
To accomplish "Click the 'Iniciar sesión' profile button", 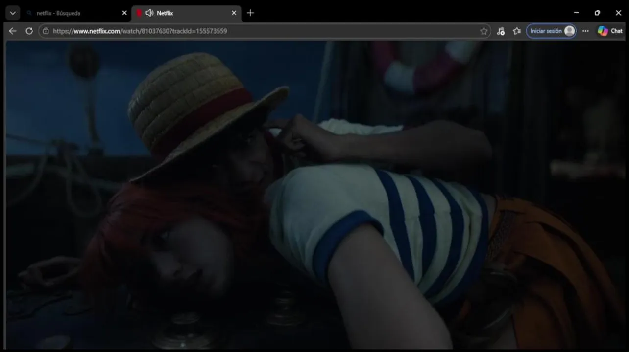I will (x=551, y=31).
